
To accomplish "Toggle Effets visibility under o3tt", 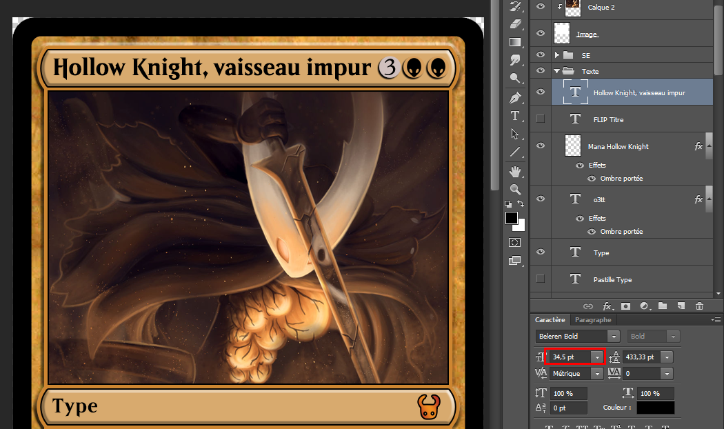I will pos(580,219).
